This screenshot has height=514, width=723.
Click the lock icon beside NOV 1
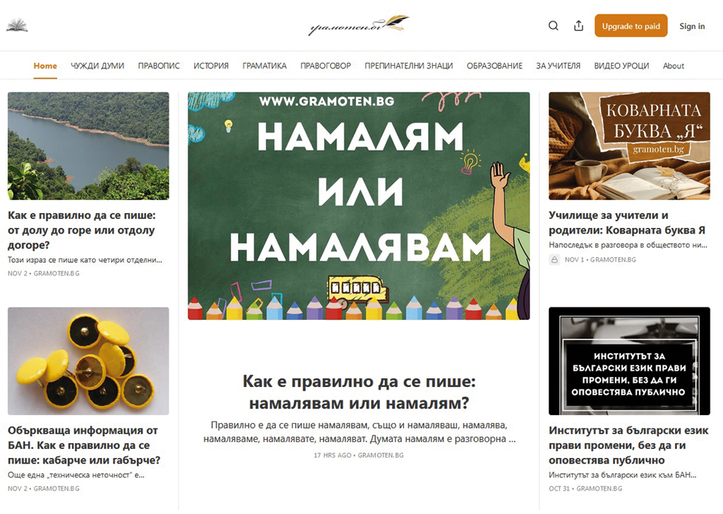pyautogui.click(x=555, y=260)
